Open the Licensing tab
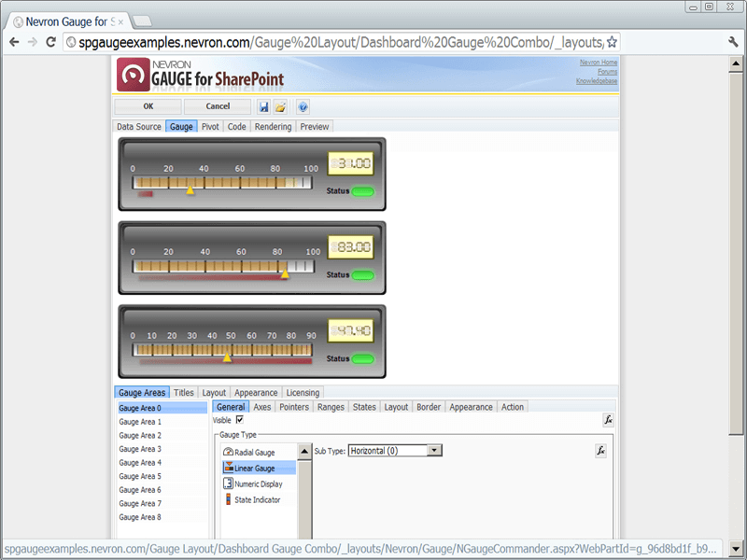This screenshot has width=747, height=560. coord(303,392)
